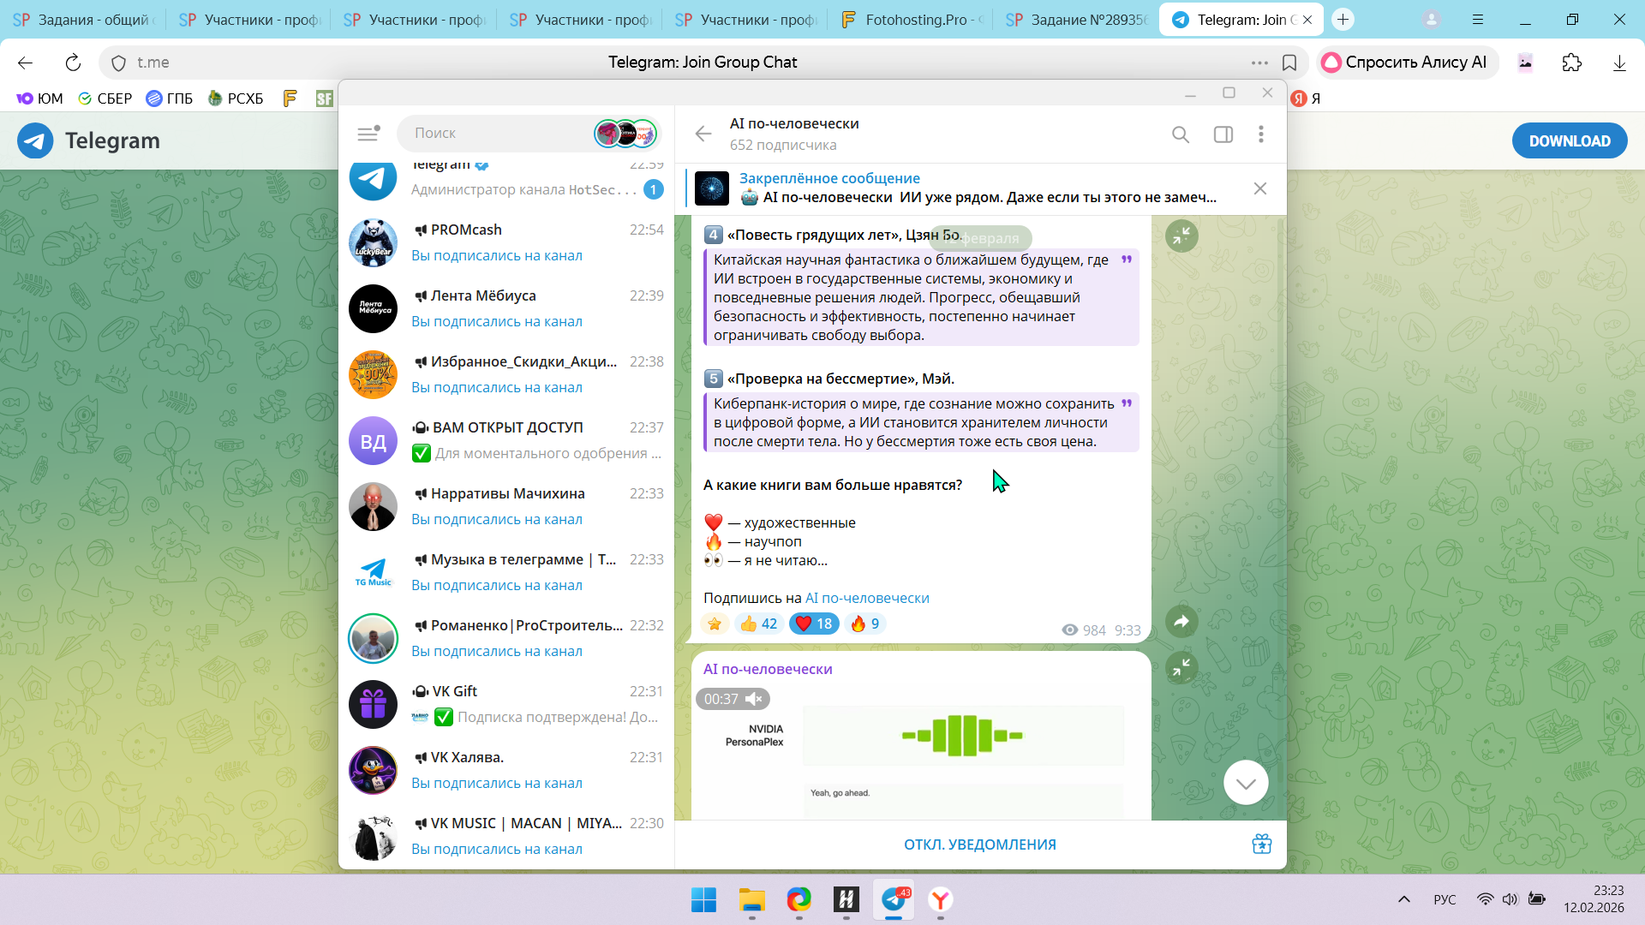Dismiss the pinned message bar
Viewport: 1645px width, 925px height.
[x=1259, y=188]
